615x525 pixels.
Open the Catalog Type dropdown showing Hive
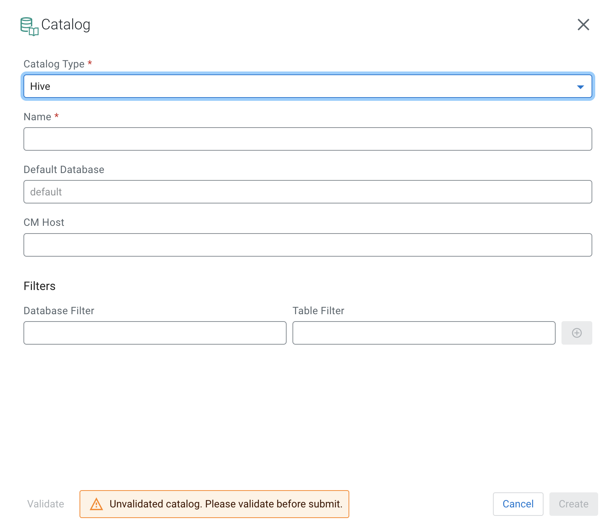(301, 87)
